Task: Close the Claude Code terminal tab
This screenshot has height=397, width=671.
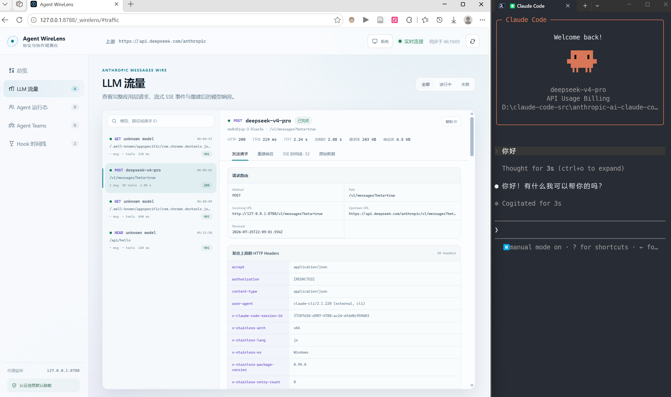Action: point(568,6)
